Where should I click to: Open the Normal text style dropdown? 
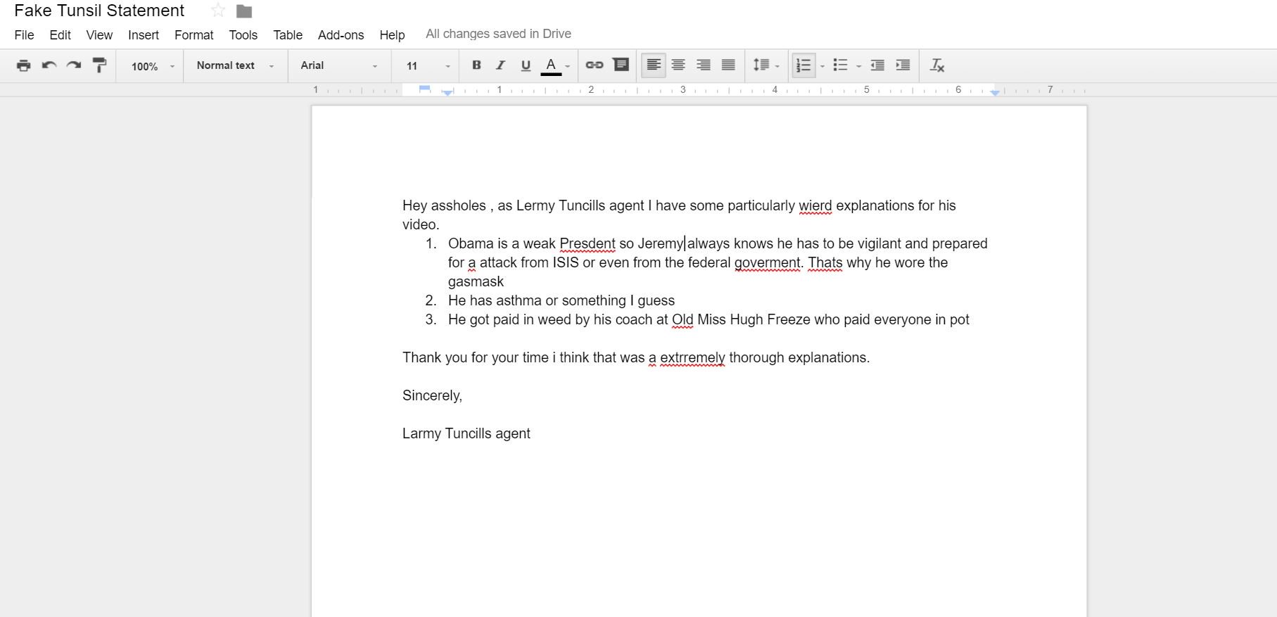point(235,65)
